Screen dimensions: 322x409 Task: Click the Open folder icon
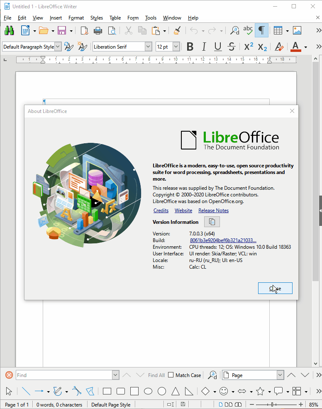pos(44,31)
